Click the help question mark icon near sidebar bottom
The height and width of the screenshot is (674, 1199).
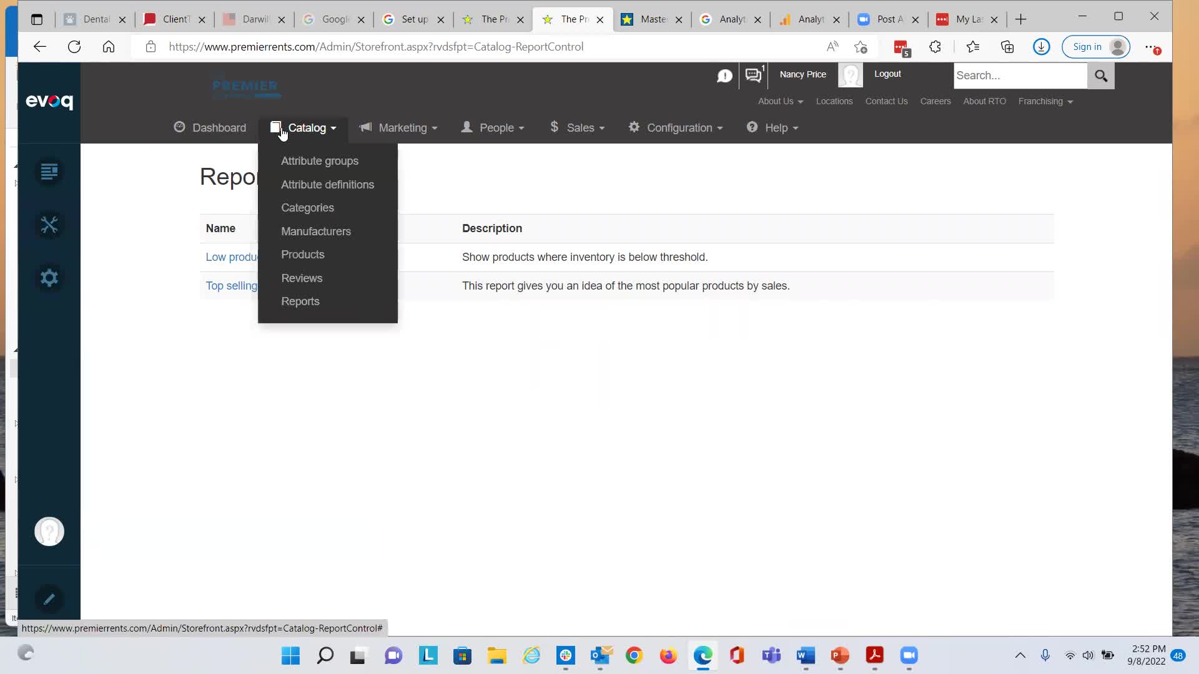[49, 531]
